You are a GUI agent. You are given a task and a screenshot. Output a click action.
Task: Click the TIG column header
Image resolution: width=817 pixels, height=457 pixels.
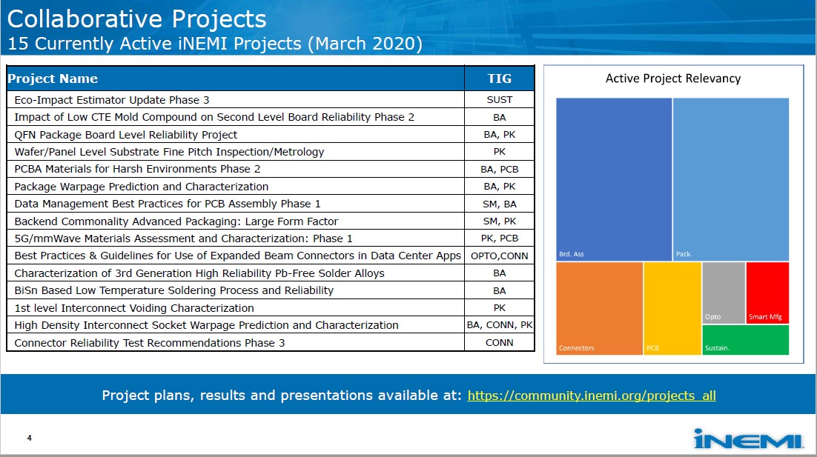pyautogui.click(x=499, y=79)
